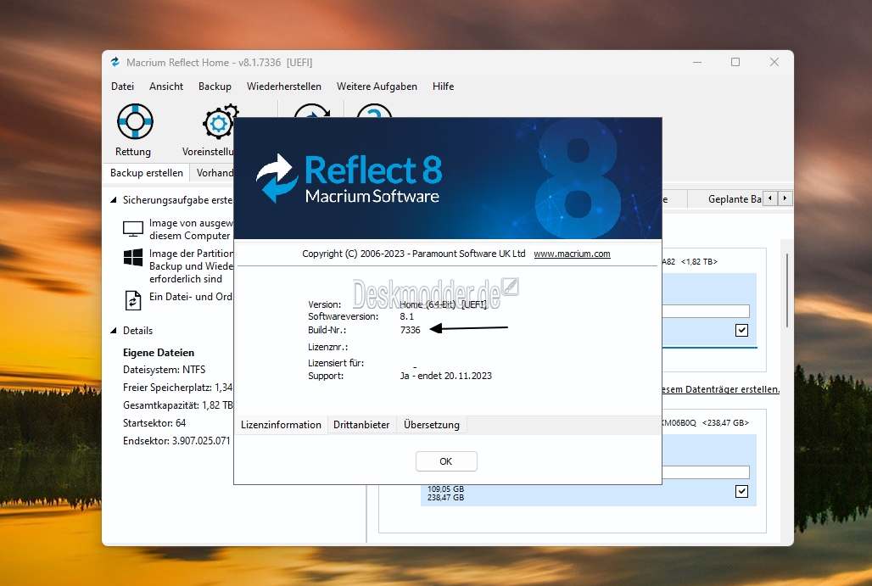Click the Datenträger erstellen link

pos(721,389)
